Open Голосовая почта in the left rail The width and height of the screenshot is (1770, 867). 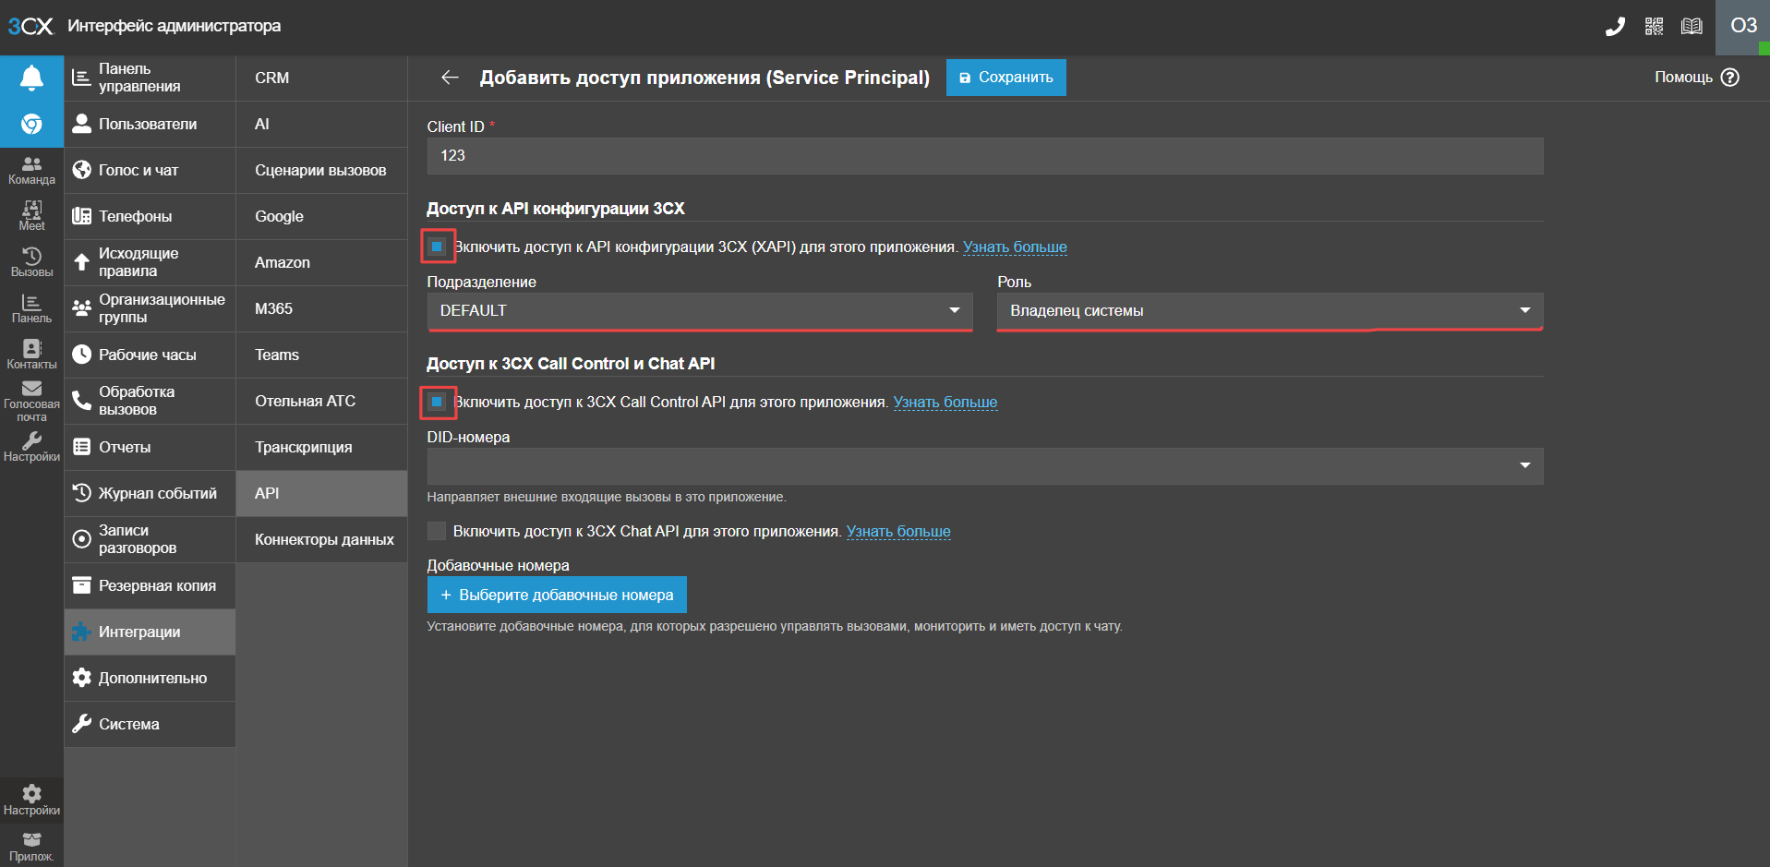[31, 401]
